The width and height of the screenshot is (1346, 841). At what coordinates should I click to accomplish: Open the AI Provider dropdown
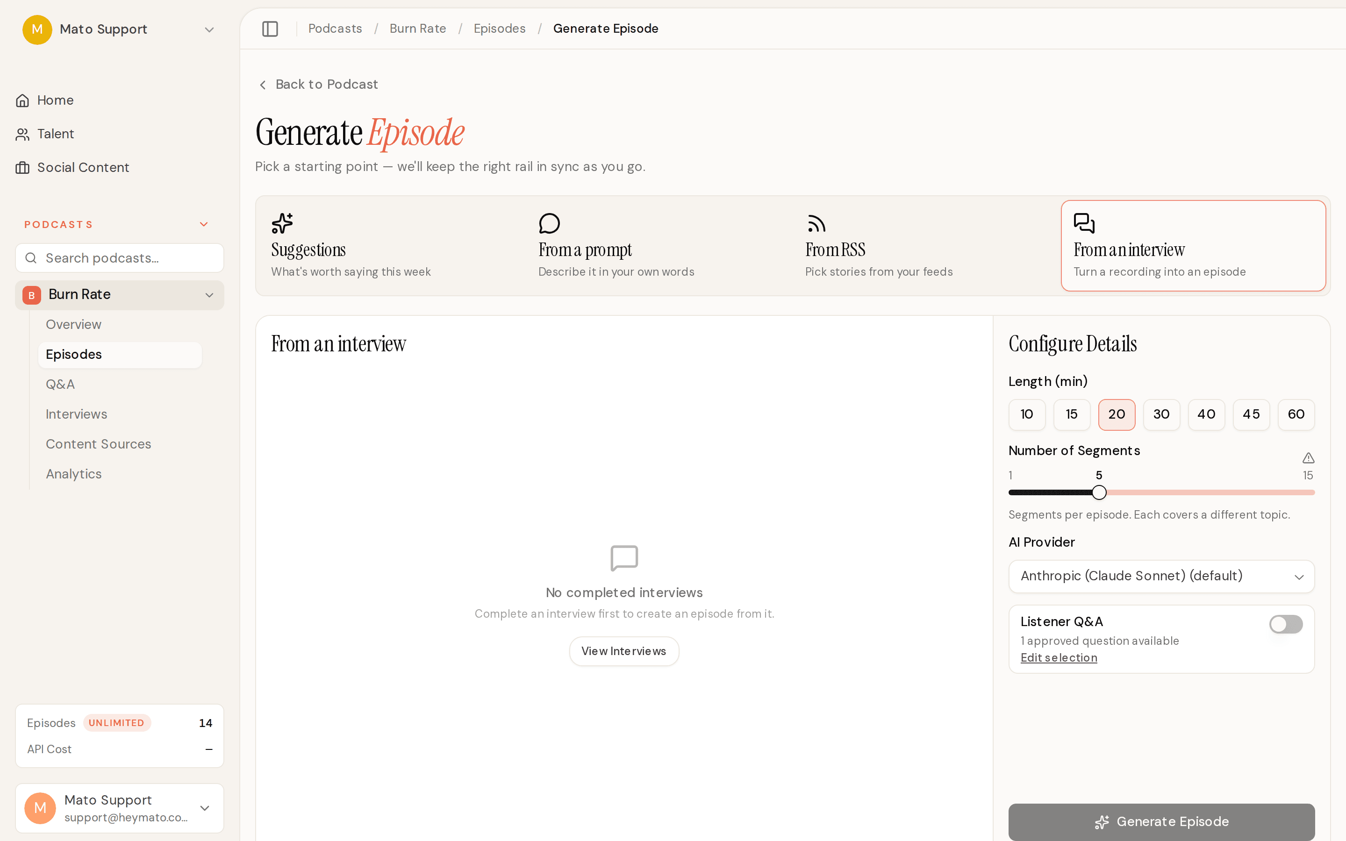tap(1161, 576)
